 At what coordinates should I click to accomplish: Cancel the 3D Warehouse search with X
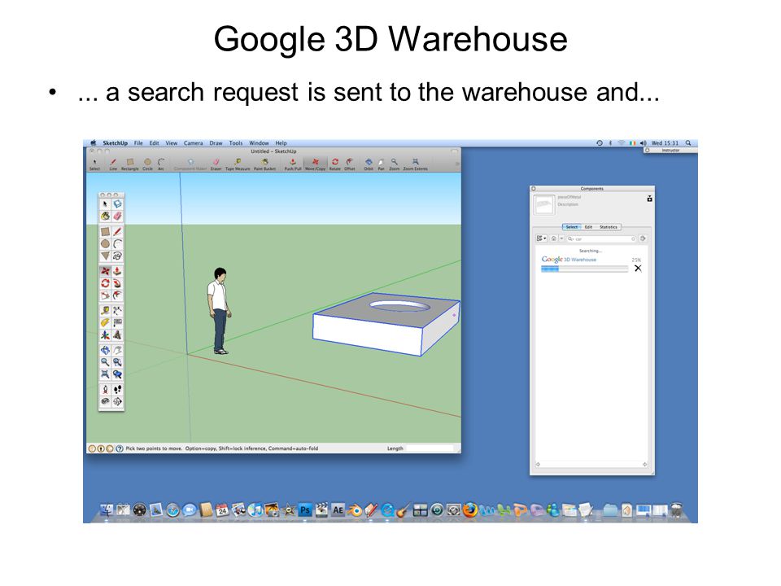[x=638, y=269]
